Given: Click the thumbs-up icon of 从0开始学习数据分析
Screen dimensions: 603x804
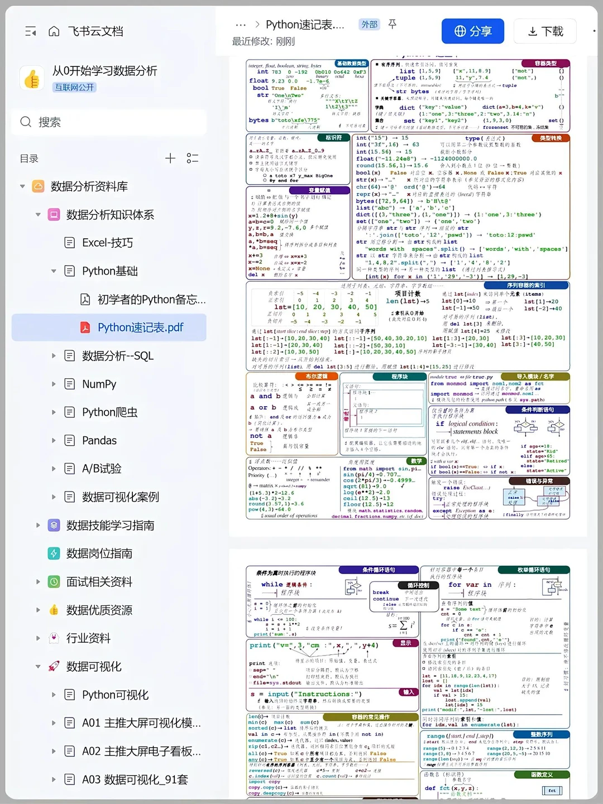Looking at the screenshot, I should [x=32, y=78].
